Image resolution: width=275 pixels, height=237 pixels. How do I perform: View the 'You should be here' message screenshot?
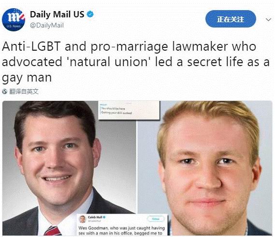pos(129,111)
